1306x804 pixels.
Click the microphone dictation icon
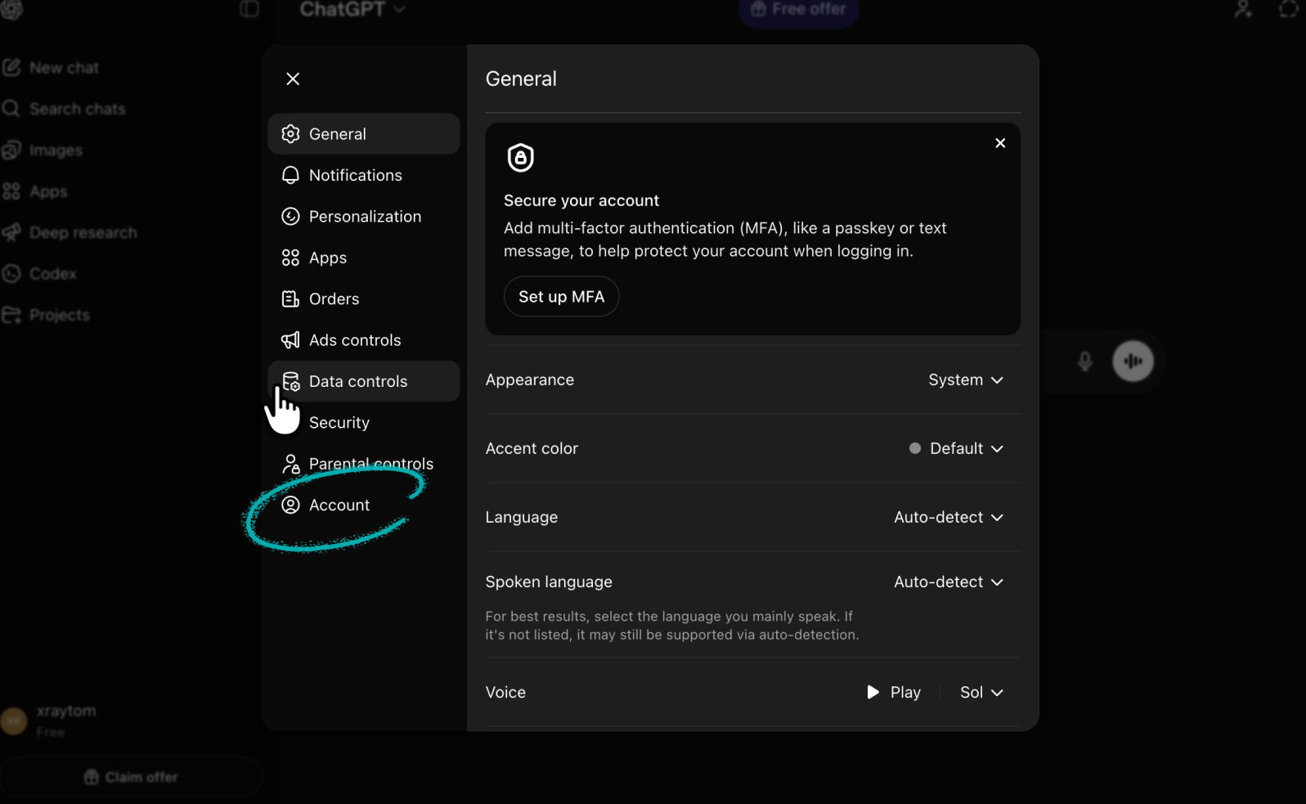(x=1085, y=361)
